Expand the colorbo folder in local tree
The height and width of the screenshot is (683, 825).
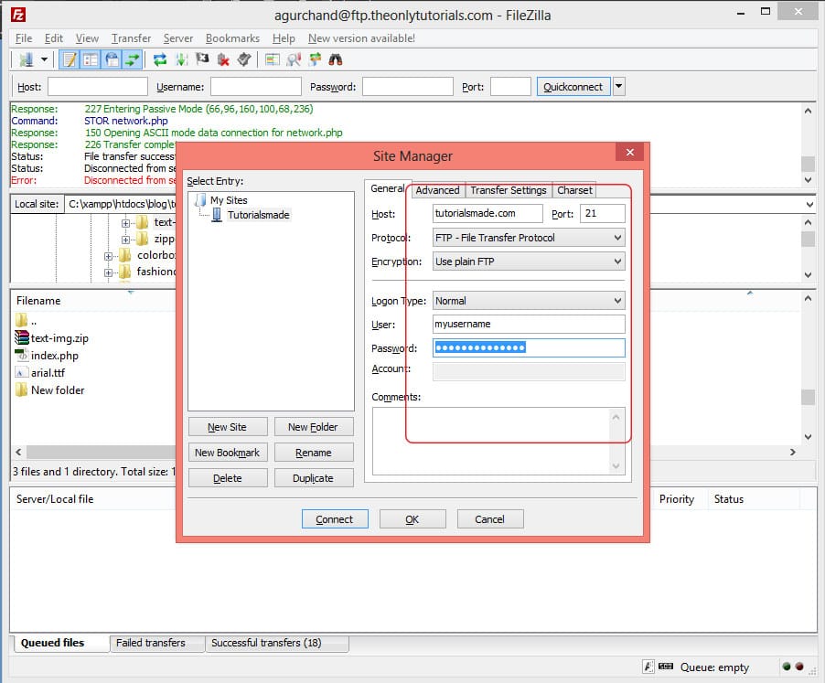(x=108, y=256)
